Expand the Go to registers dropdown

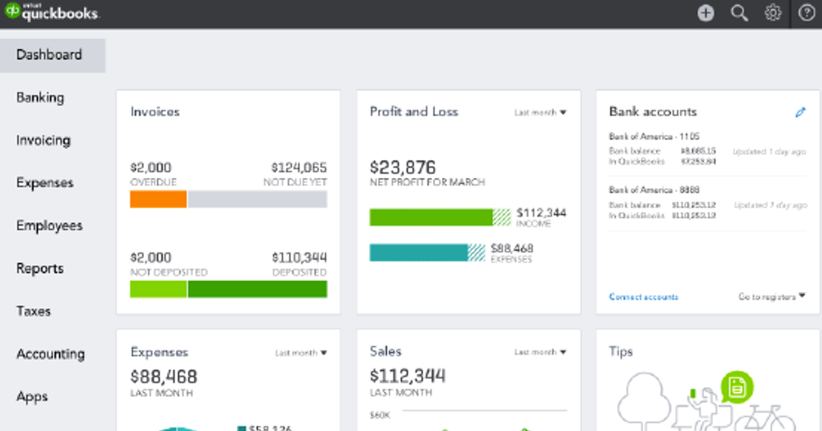tap(771, 297)
